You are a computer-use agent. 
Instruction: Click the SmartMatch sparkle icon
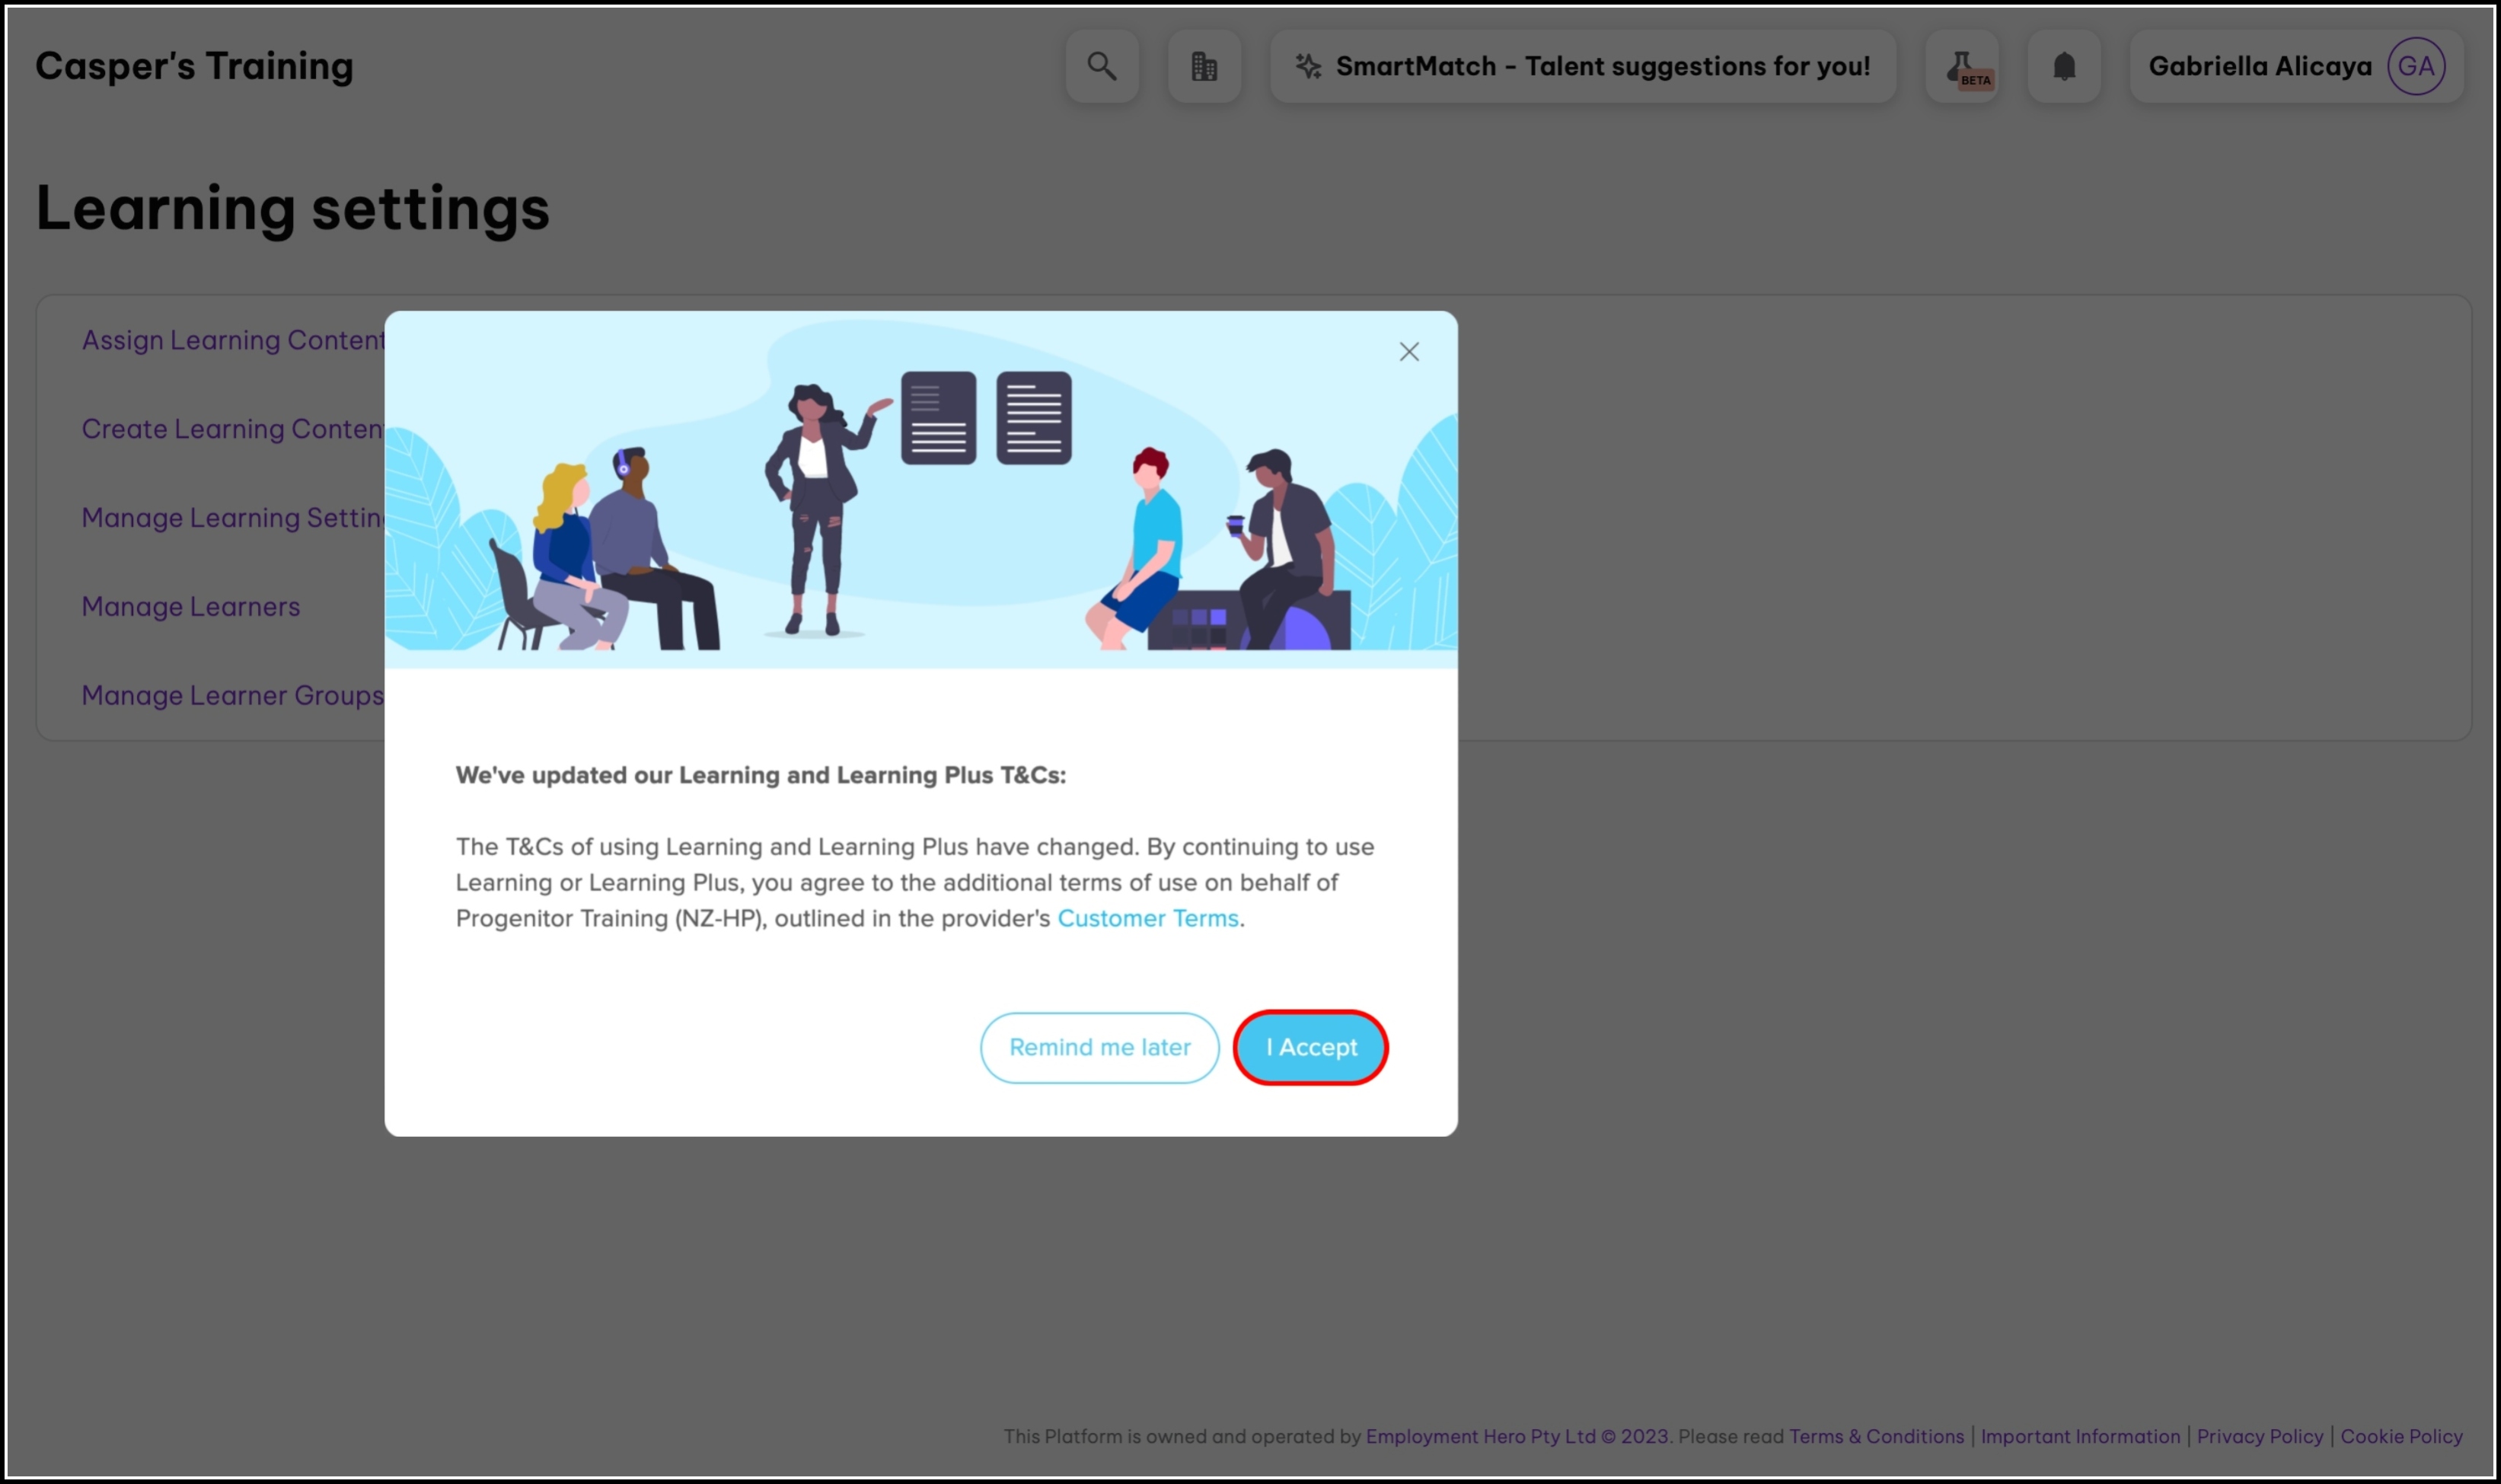pos(1307,66)
